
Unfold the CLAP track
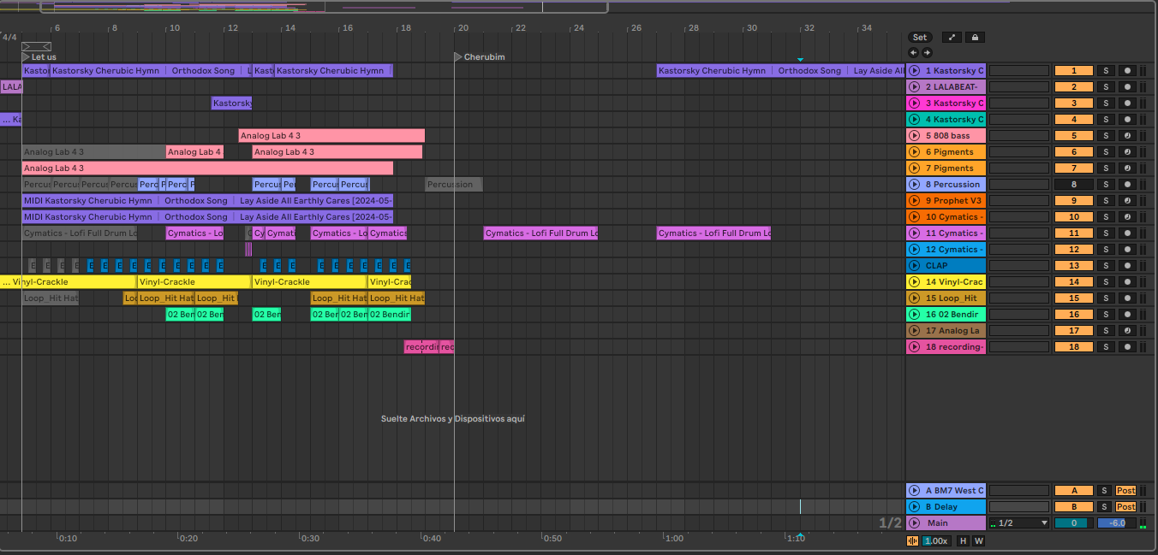click(914, 266)
